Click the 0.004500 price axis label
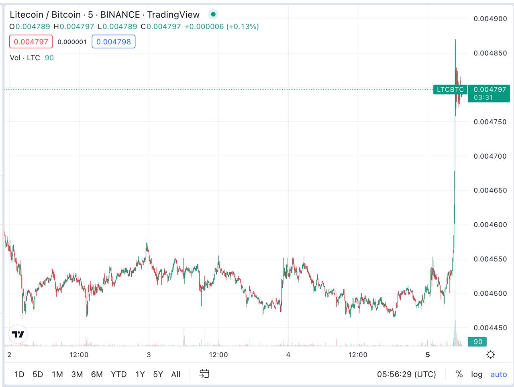This screenshot has height=387, width=514. pos(490,293)
